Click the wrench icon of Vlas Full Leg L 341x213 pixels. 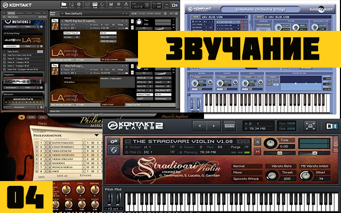54,65
